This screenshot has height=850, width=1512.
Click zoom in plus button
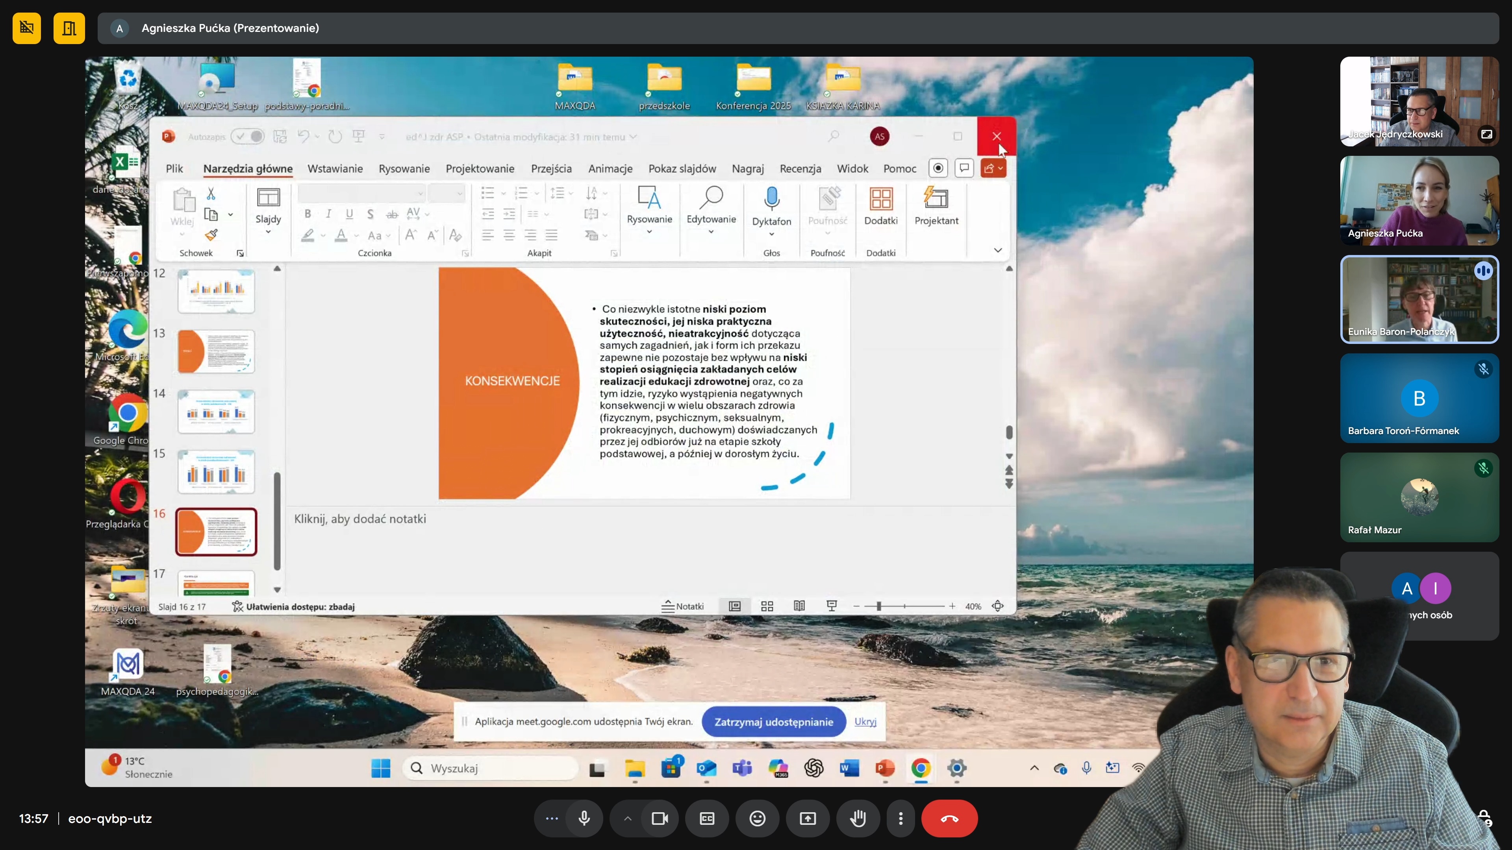952,606
